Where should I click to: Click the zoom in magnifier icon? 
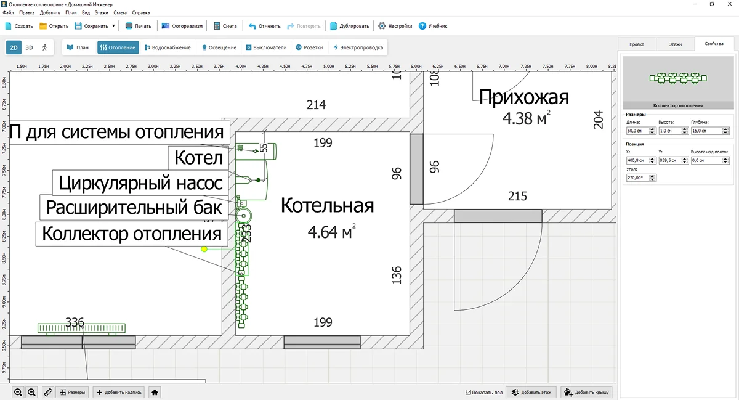(31, 392)
